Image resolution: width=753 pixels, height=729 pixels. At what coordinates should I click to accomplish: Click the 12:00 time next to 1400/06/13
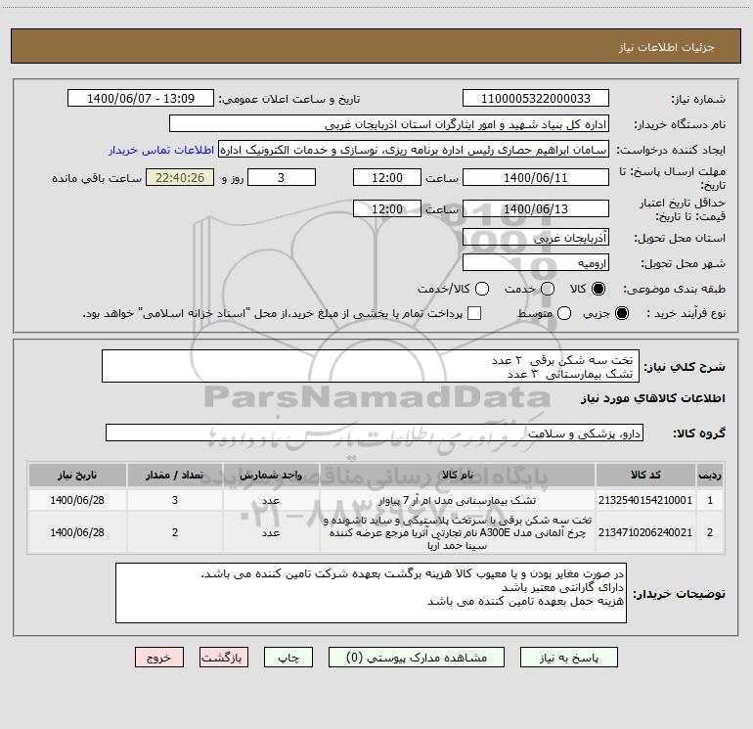(387, 208)
